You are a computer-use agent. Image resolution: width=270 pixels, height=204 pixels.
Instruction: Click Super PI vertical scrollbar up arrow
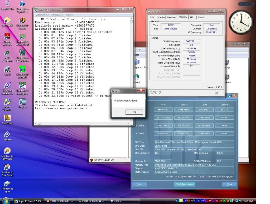point(132,18)
